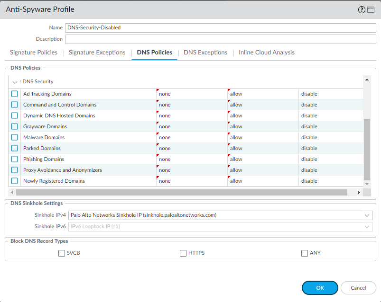The height and width of the screenshot is (302, 381).
Task: Cancel the Anti-Spyware Profile dialog
Action: point(358,288)
